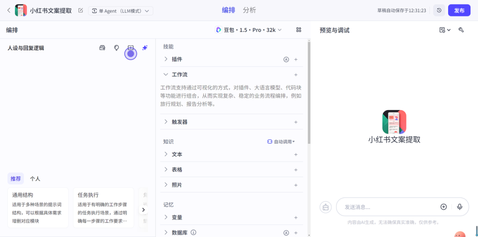This screenshot has width=478, height=237.
Task: Switch to the 编排 tab
Action: [x=228, y=10]
